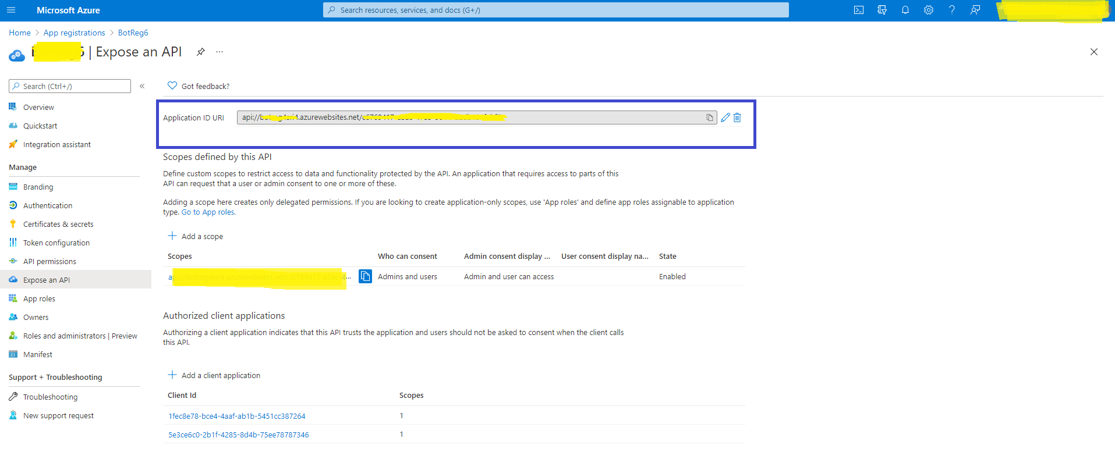Open Cloud Shell from the top bar

(859, 10)
